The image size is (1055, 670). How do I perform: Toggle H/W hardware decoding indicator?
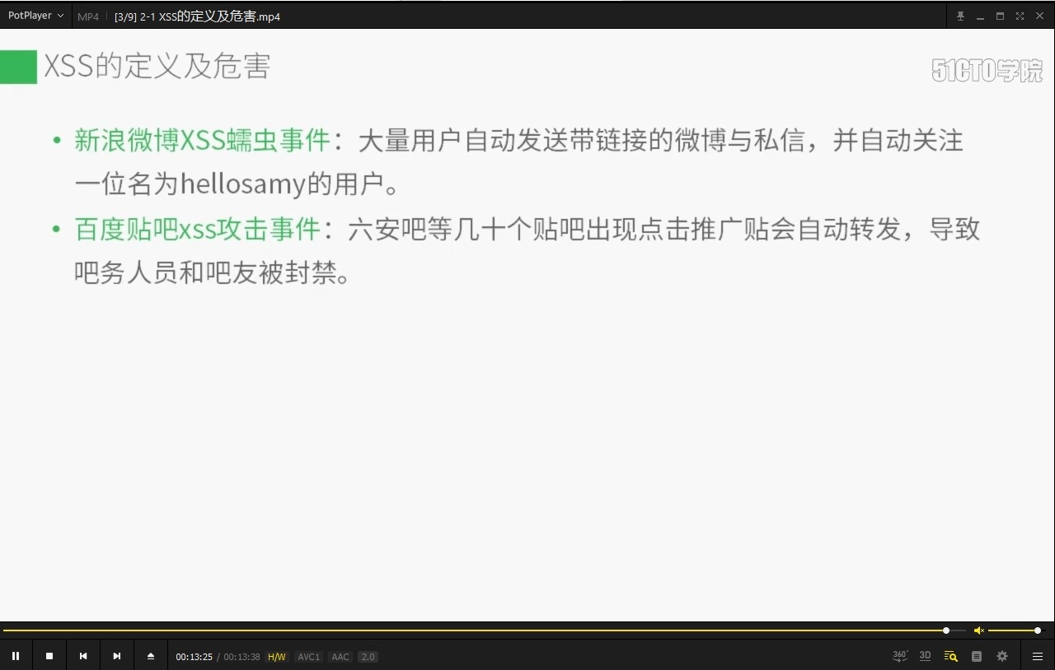[277, 657]
